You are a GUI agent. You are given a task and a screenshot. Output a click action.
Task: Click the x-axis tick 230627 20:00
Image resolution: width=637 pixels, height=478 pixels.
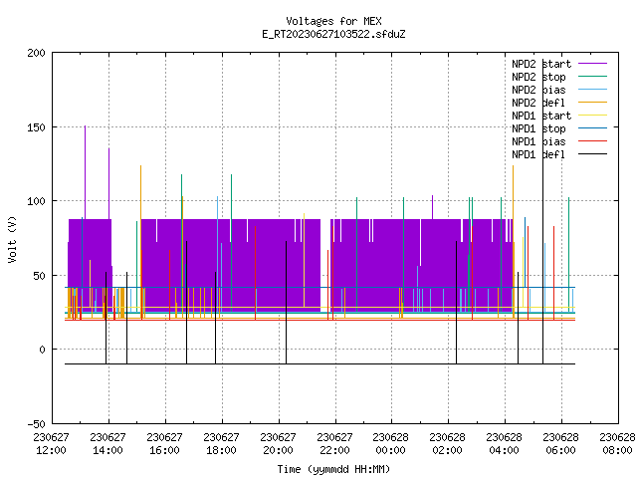(278, 444)
